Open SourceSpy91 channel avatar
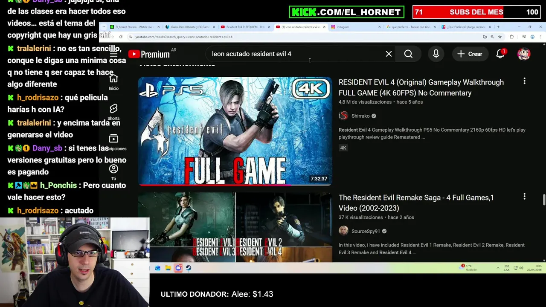Viewport: 546px width, 307px height. pyautogui.click(x=343, y=231)
